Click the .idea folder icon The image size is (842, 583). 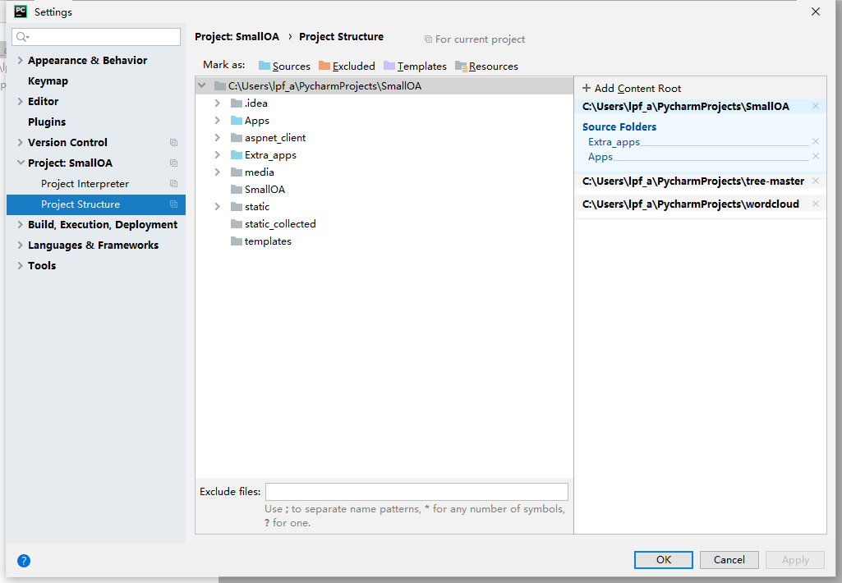coord(237,103)
